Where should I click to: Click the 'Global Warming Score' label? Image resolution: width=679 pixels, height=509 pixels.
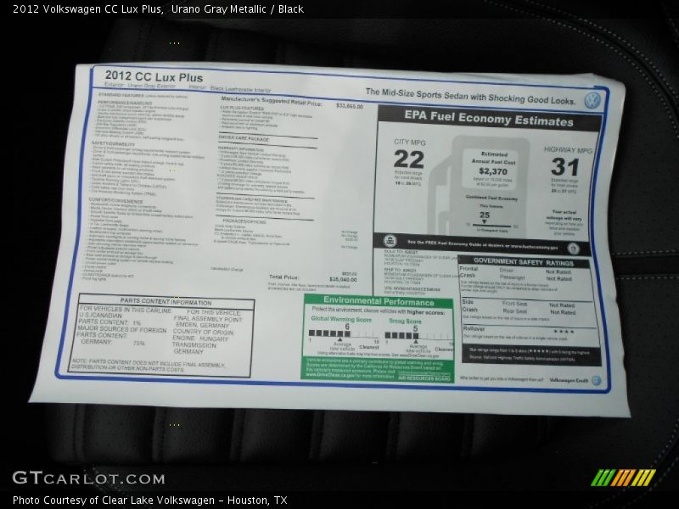(x=341, y=319)
